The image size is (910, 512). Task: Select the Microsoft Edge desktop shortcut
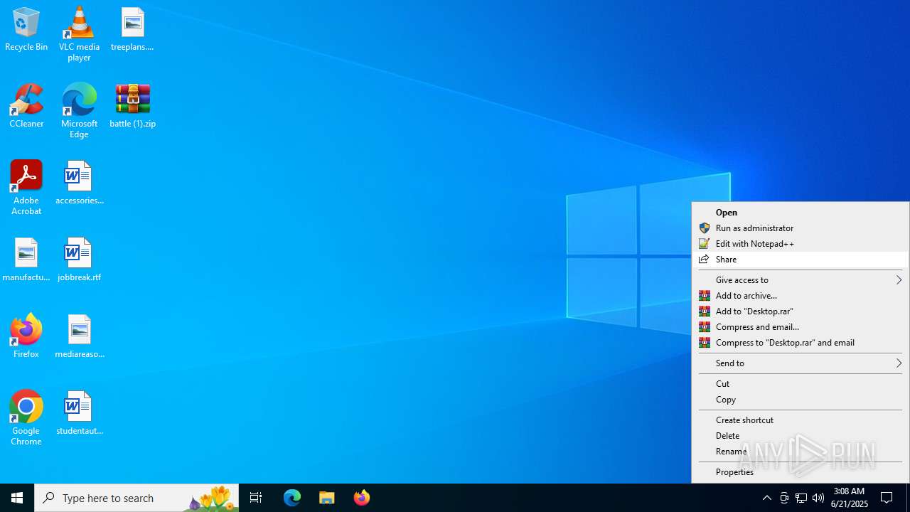[x=79, y=110]
